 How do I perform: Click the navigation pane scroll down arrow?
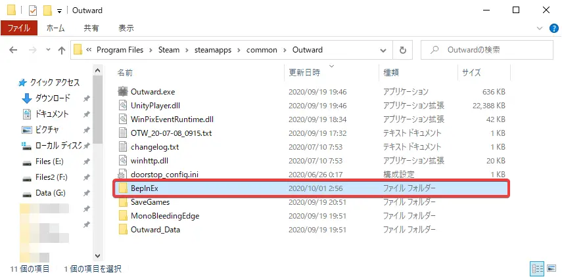97,255
